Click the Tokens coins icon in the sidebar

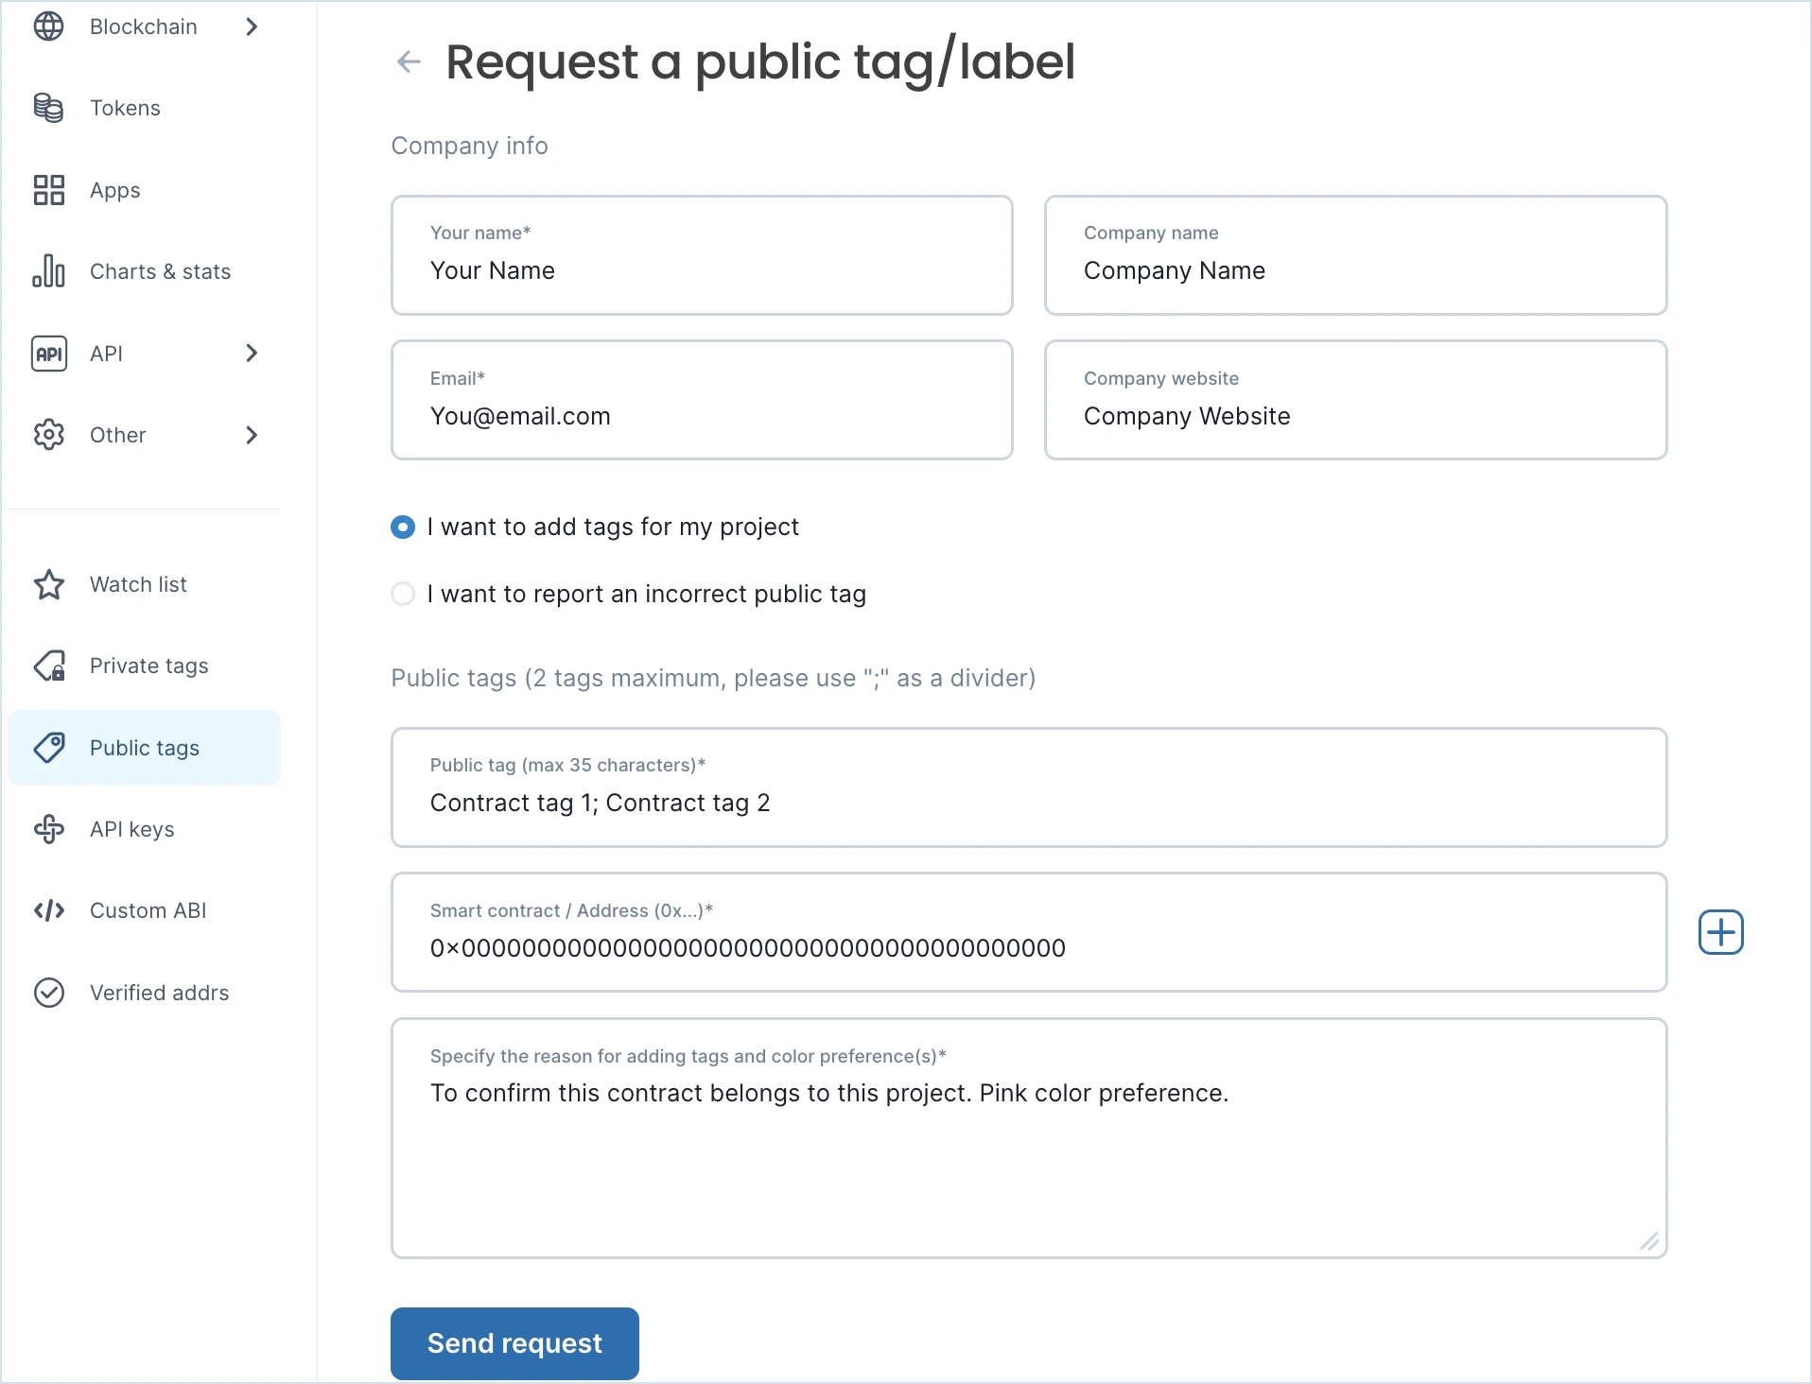point(49,108)
